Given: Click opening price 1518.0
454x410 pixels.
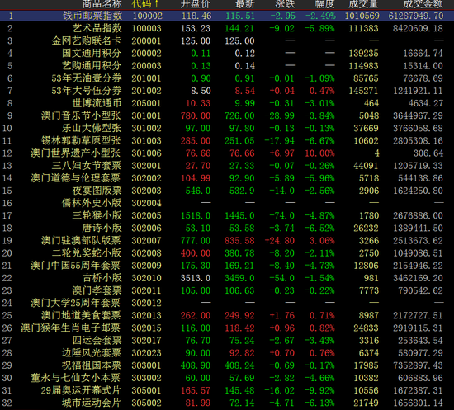Looking at the screenshot, I should click(x=196, y=215).
